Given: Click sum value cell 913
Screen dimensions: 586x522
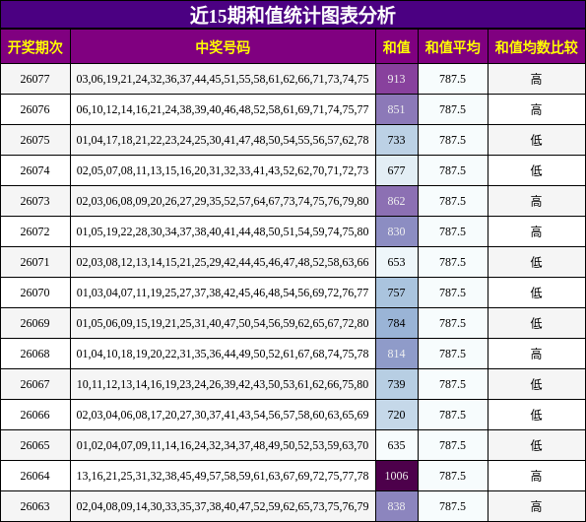Looking at the screenshot, I should coord(397,79).
